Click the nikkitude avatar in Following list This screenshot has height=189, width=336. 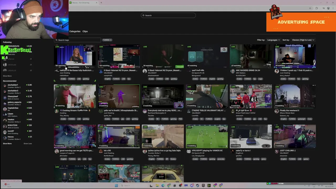[x=5, y=65]
